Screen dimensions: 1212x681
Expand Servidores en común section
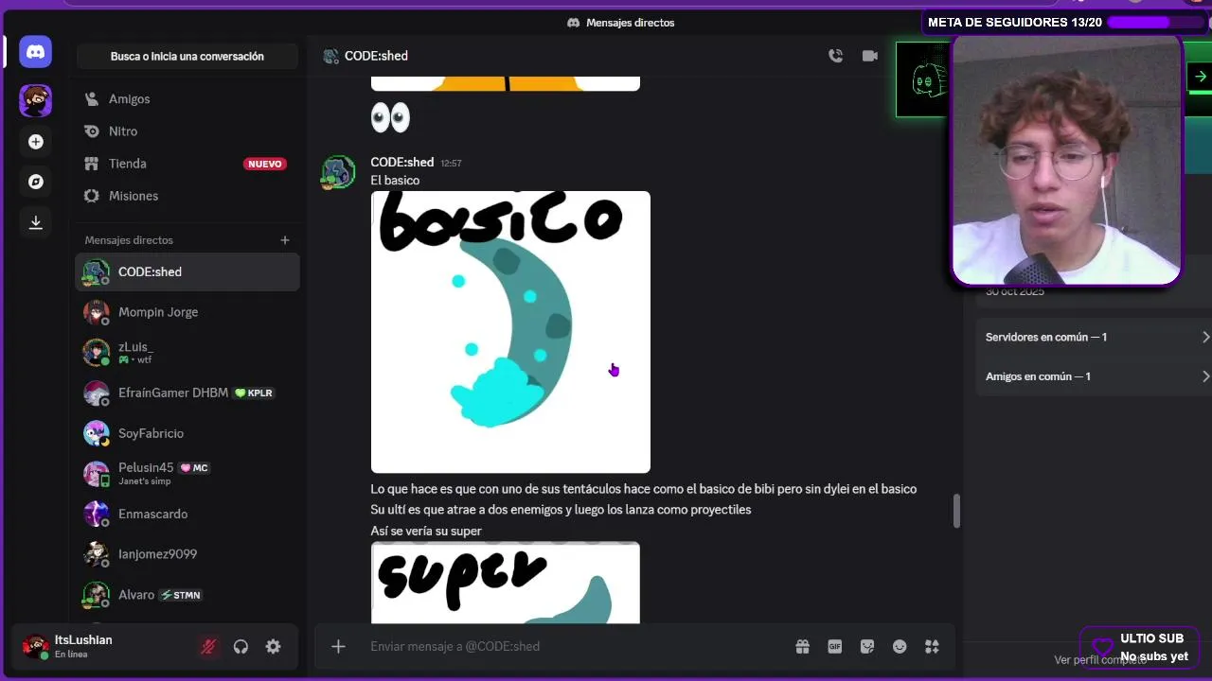pos(1096,338)
